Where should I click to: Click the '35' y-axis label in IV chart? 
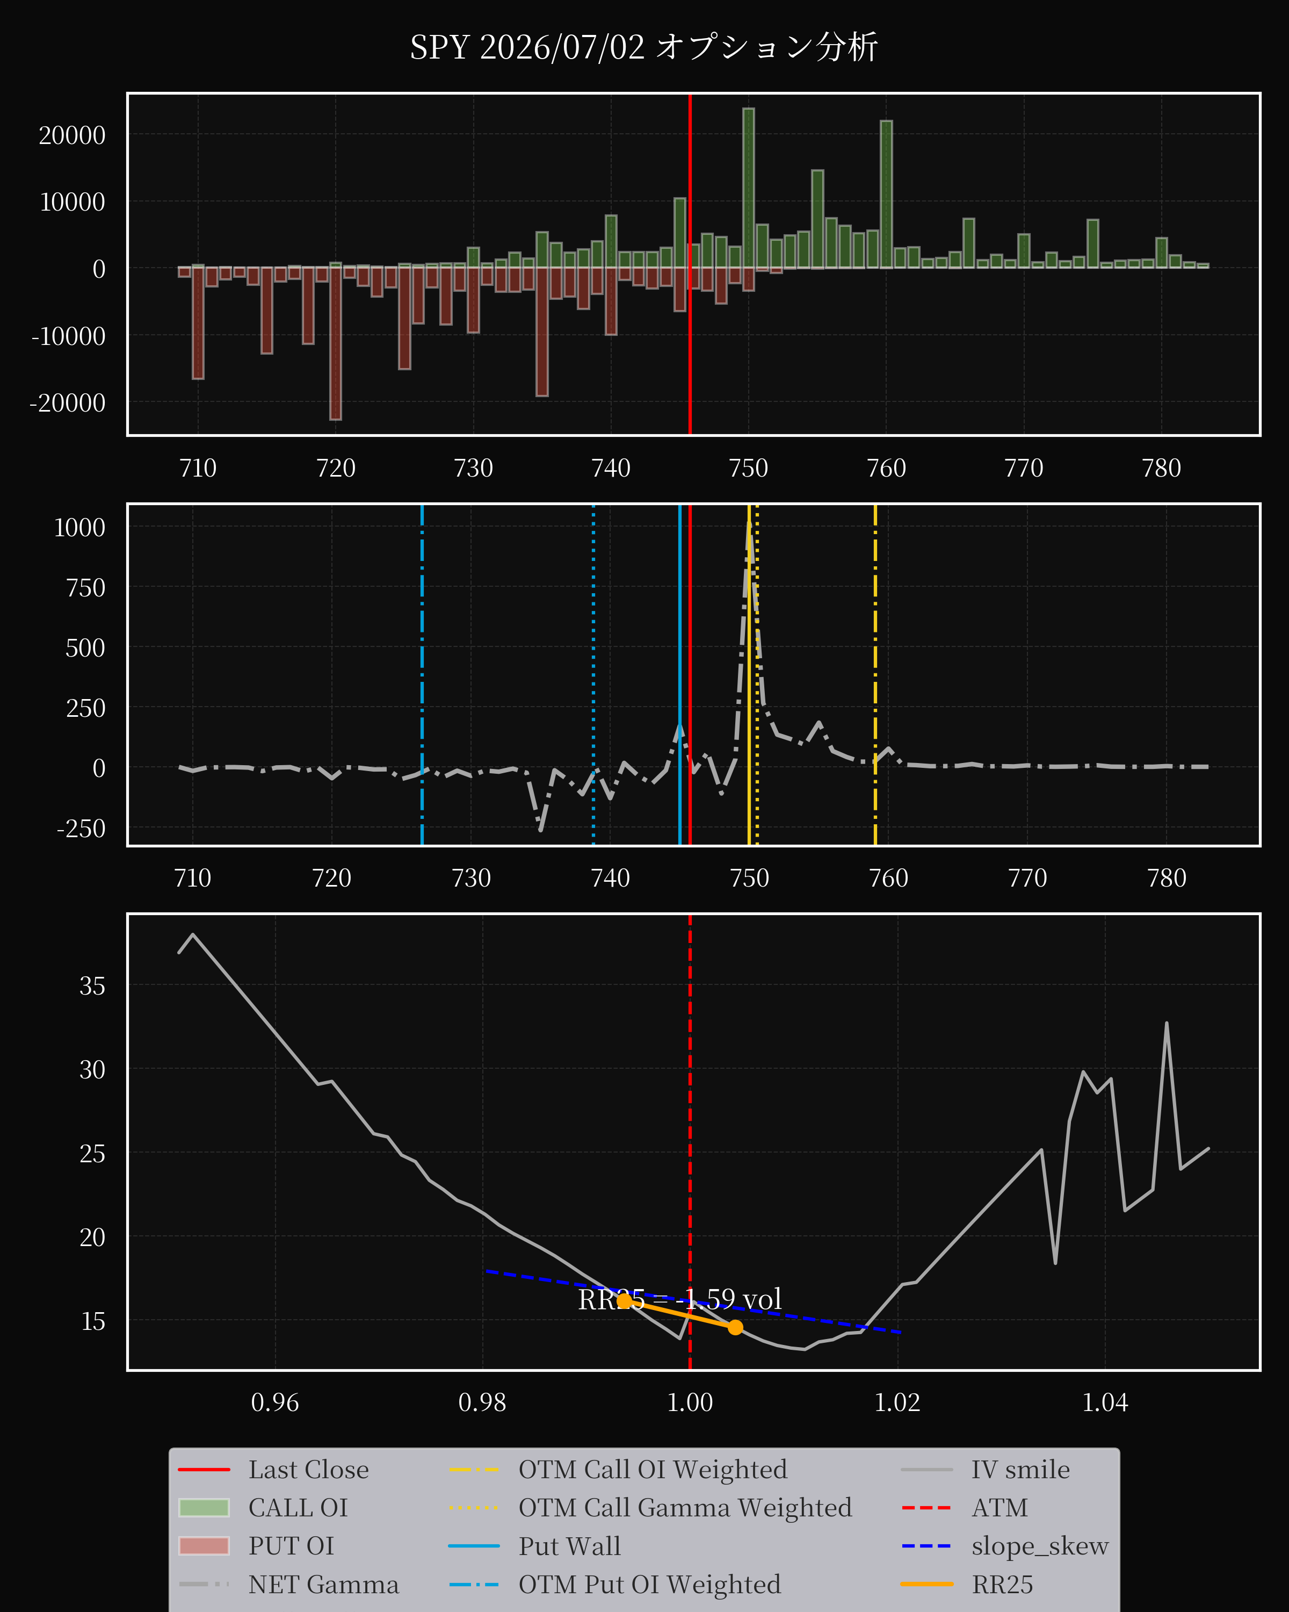[93, 986]
